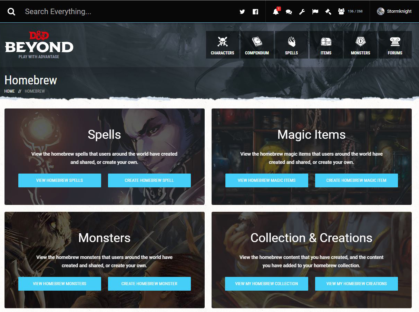Click Create Homebrew Spell button

149,180
